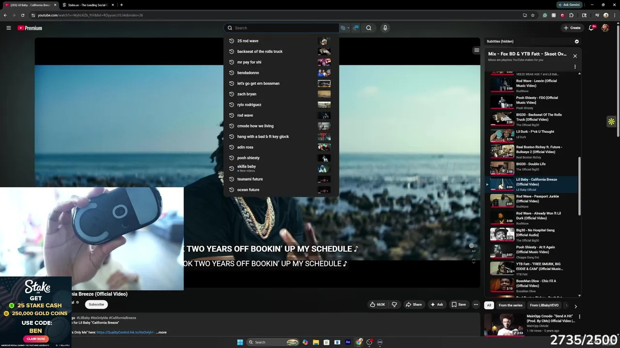Click the browser address bar URL

pos(90,15)
